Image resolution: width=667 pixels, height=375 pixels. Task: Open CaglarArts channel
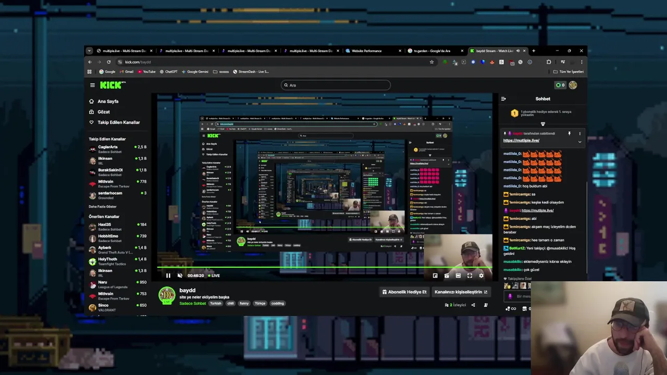click(118, 149)
